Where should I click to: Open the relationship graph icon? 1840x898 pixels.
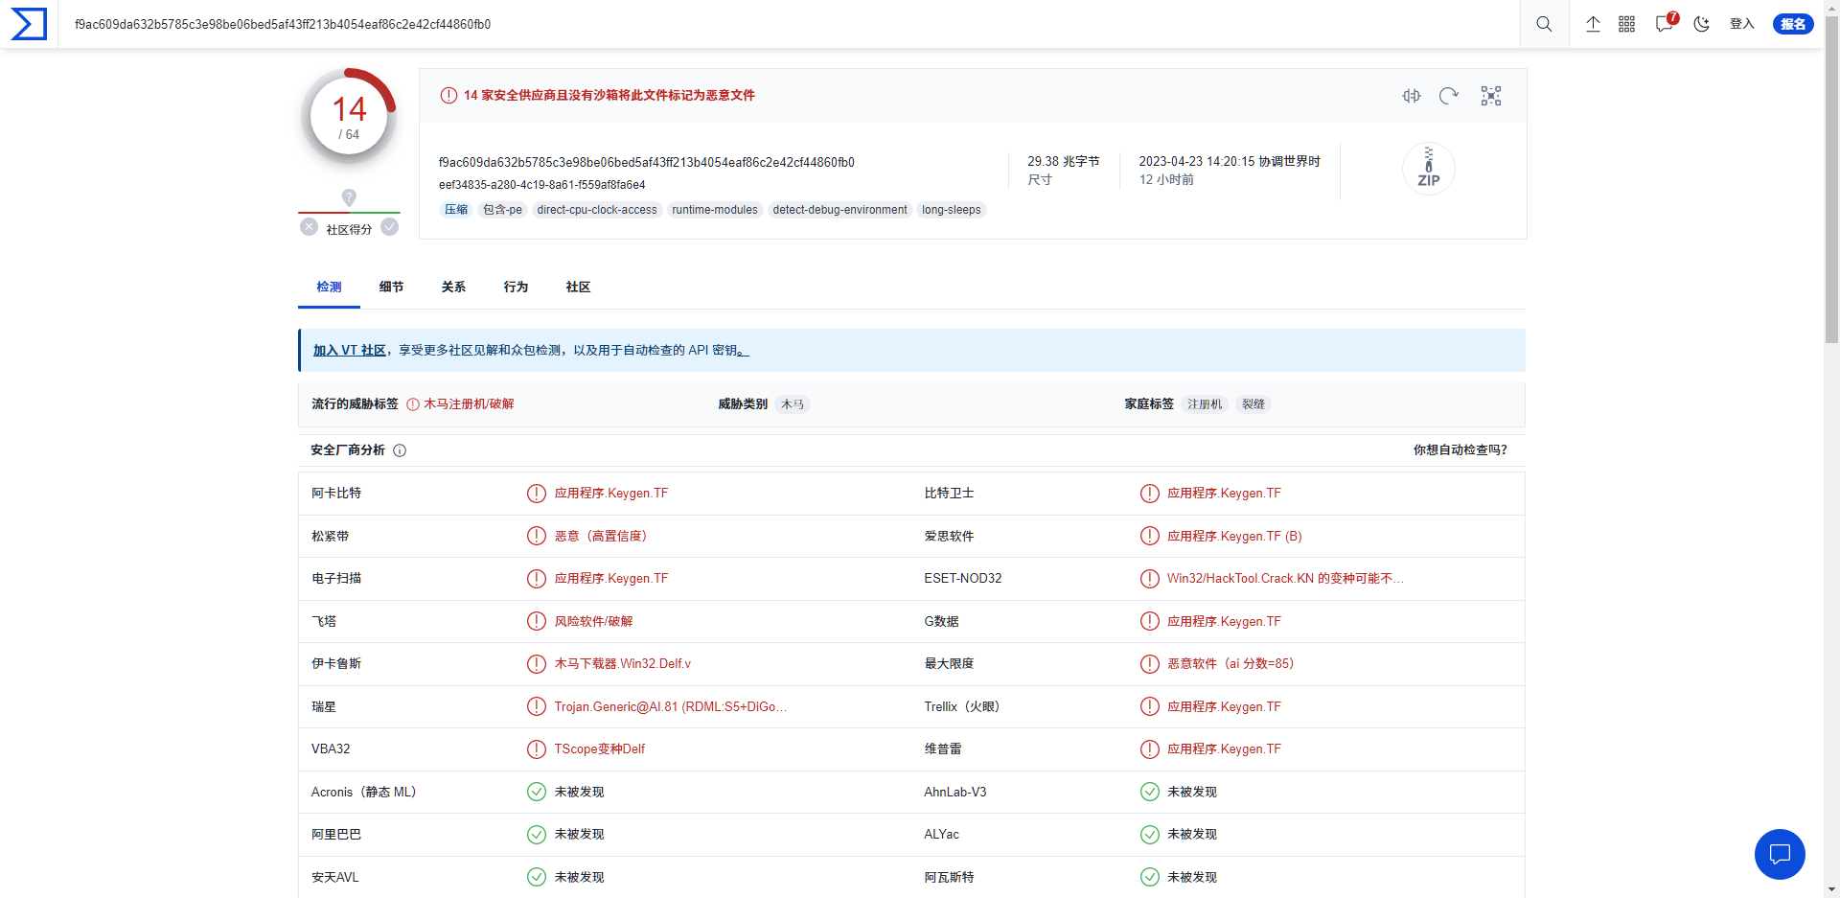click(1491, 96)
